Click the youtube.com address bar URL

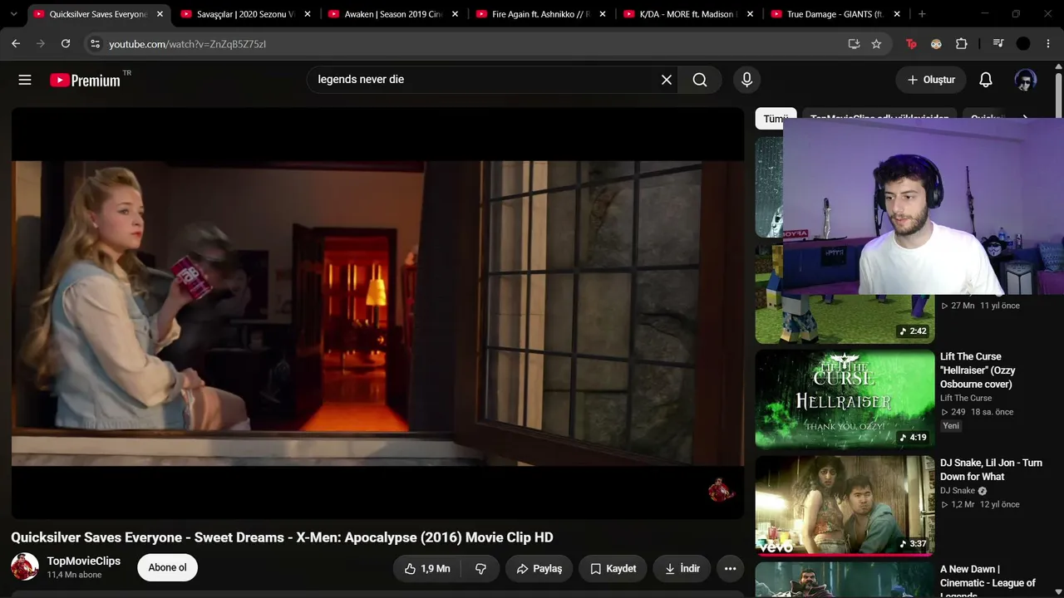click(188, 44)
